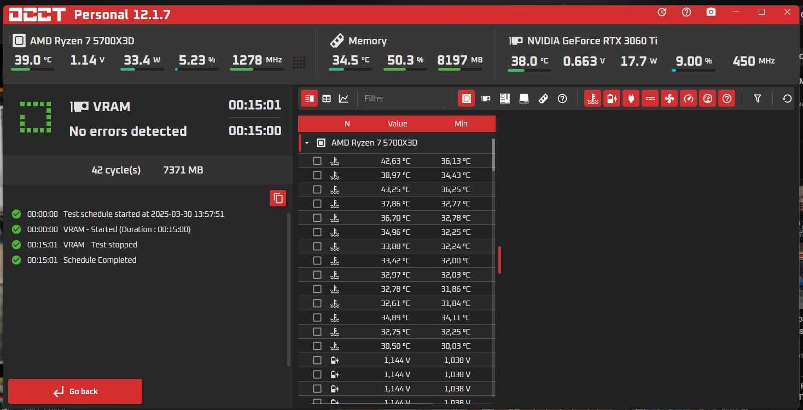
Task: Click the CPU usage 5.23 % bar
Action: 197,70
